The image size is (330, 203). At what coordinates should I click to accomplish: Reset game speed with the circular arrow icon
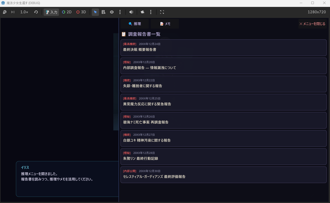[x=36, y=12]
